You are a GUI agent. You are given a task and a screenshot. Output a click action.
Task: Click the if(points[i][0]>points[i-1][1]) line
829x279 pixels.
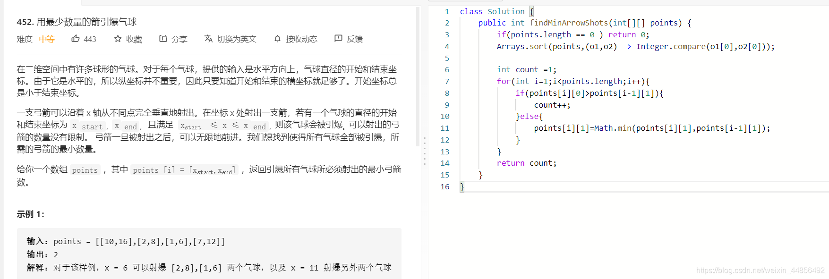point(590,93)
